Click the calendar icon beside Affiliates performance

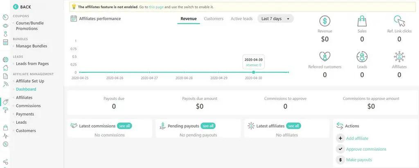click(74, 18)
